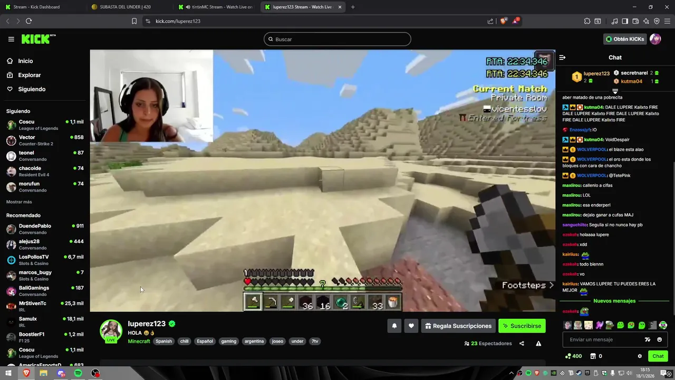Share the stream via share icon
The height and width of the screenshot is (380, 675).
[522, 344]
